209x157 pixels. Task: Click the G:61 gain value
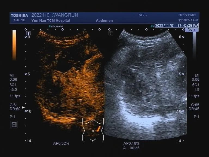click(x=14, y=105)
